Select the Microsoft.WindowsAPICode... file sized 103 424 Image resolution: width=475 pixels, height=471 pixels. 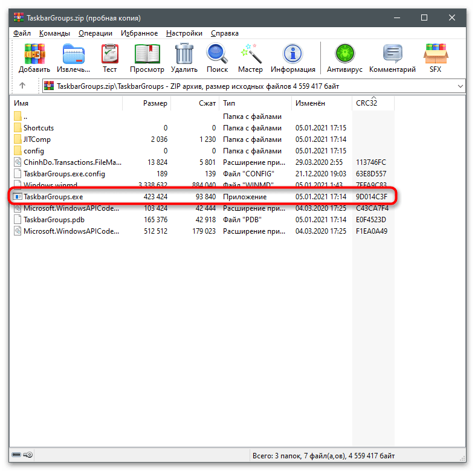(71, 208)
